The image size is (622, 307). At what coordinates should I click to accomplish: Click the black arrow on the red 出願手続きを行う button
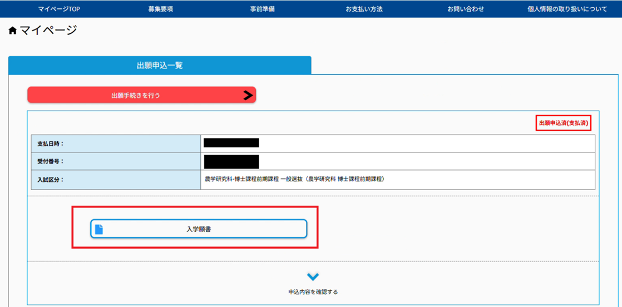coord(248,95)
